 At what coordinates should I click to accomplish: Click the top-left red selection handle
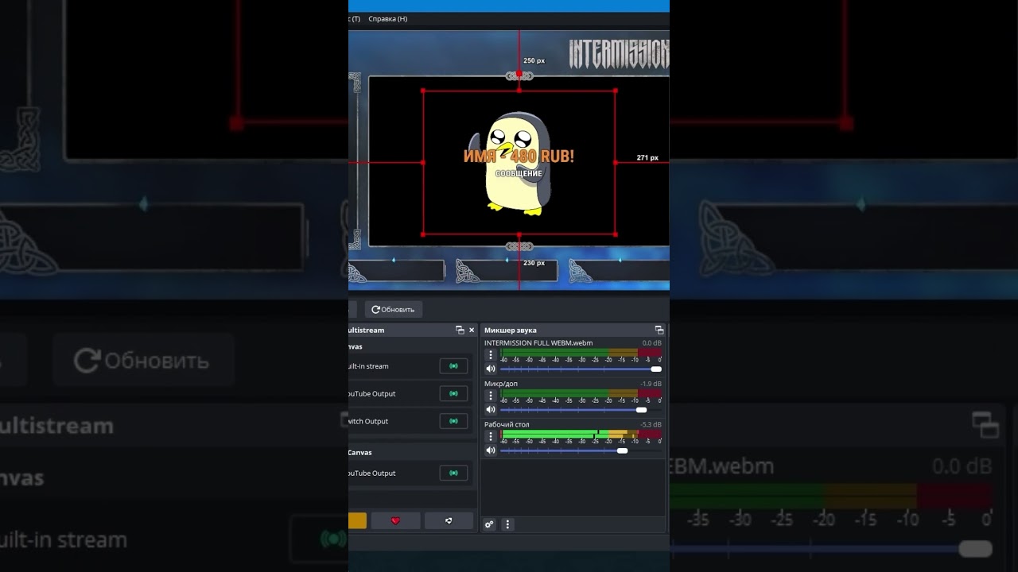(423, 91)
